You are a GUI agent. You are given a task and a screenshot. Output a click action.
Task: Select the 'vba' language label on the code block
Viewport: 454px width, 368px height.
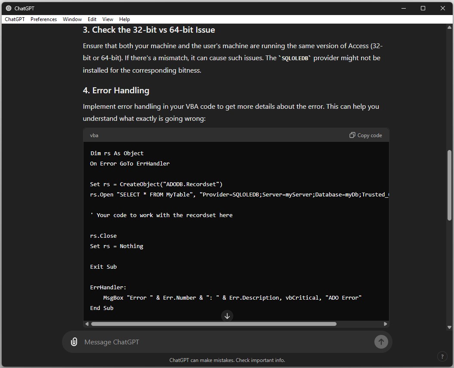pyautogui.click(x=94, y=135)
